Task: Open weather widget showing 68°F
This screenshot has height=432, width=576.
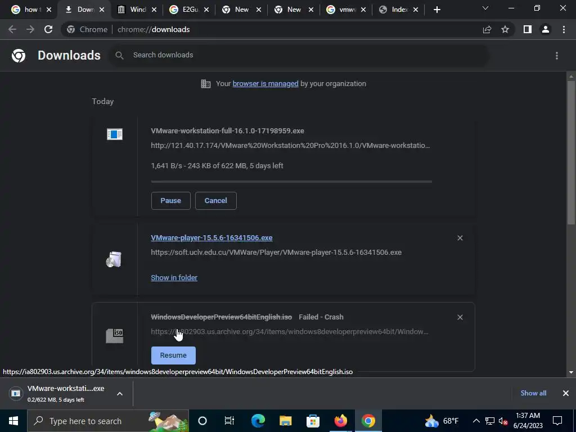Action: click(x=442, y=421)
